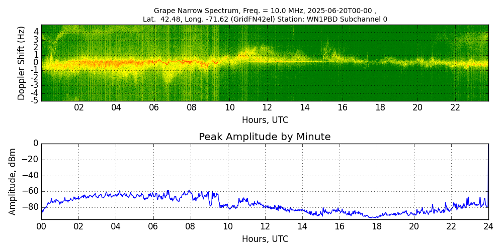
Task: Click the "24" hour tick on amplitude plot
Action: (x=488, y=226)
